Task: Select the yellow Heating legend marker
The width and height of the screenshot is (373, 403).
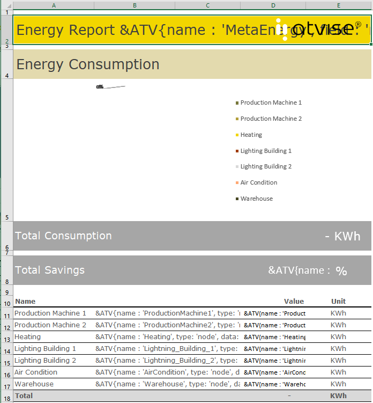Action: pyautogui.click(x=237, y=135)
